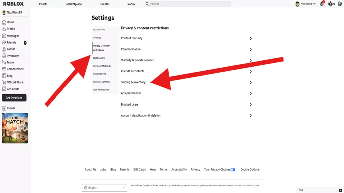Image resolution: width=344 pixels, height=193 pixels.
Task: Open Charts in top navigation
Action: pos(43,4)
